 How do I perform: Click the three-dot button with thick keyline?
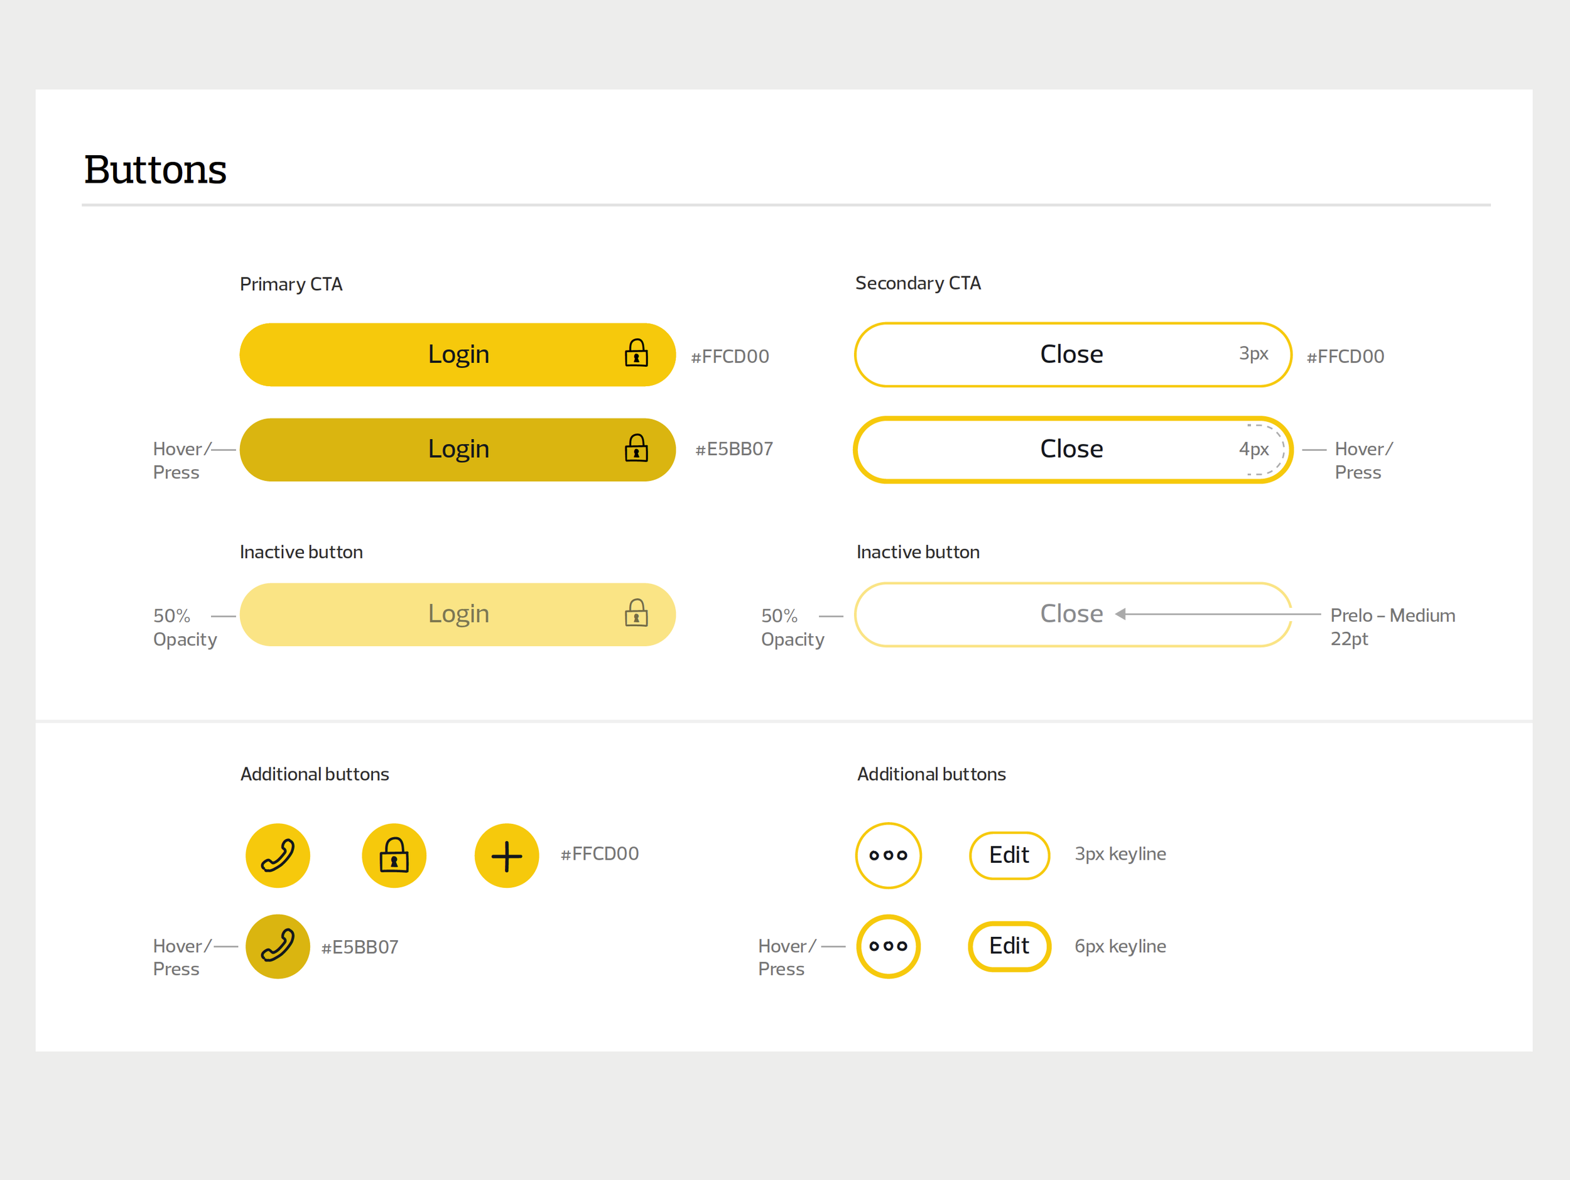888,946
